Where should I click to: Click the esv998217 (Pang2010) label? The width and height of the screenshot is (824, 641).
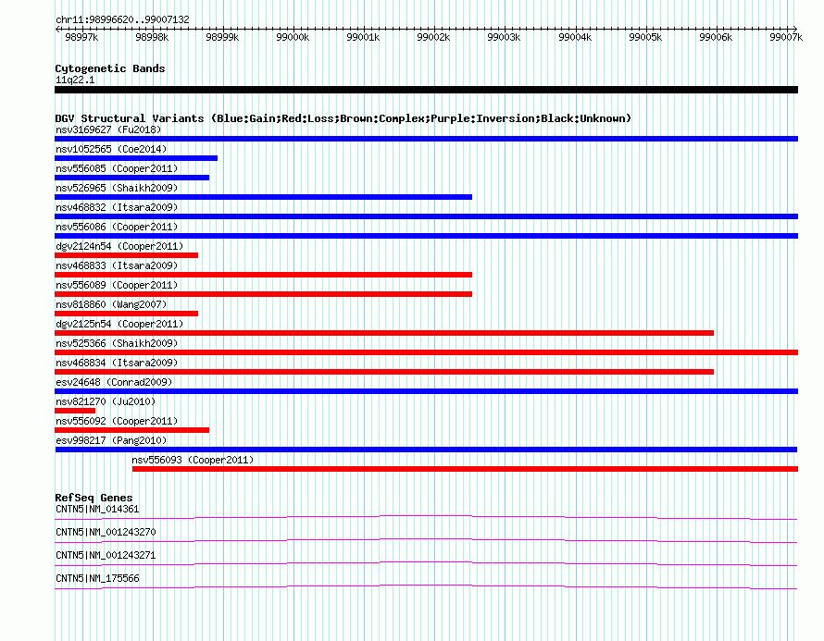pyautogui.click(x=111, y=440)
